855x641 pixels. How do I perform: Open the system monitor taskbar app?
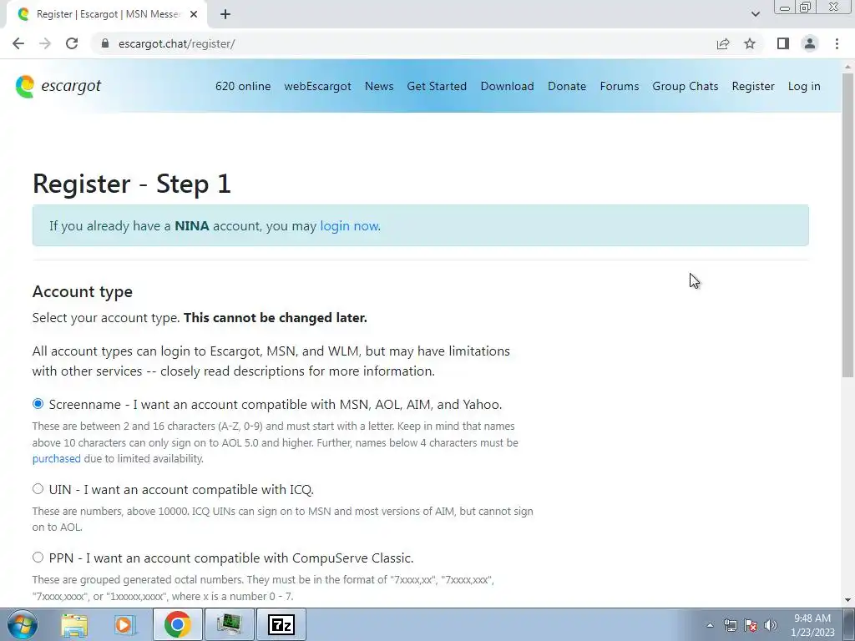tap(229, 624)
